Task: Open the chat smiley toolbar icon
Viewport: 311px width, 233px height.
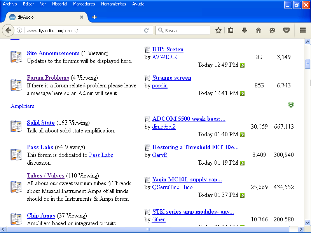Action: coord(273,31)
